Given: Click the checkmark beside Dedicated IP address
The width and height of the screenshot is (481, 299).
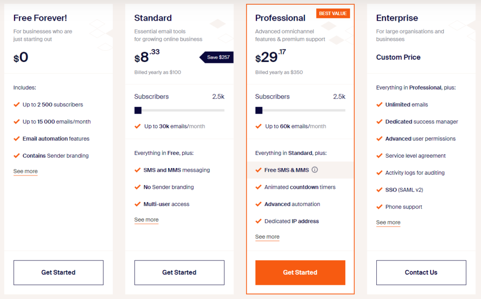Looking at the screenshot, I should coord(258,221).
